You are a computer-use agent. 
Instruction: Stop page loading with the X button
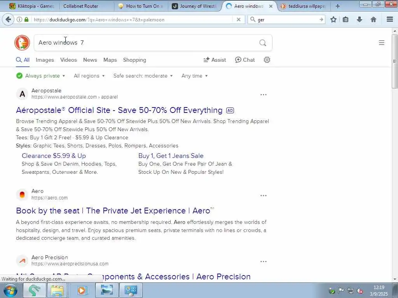(x=238, y=19)
